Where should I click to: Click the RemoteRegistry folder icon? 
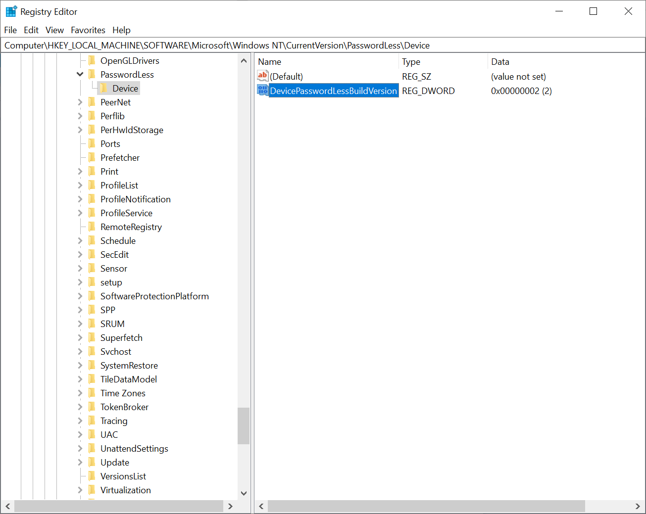92,227
